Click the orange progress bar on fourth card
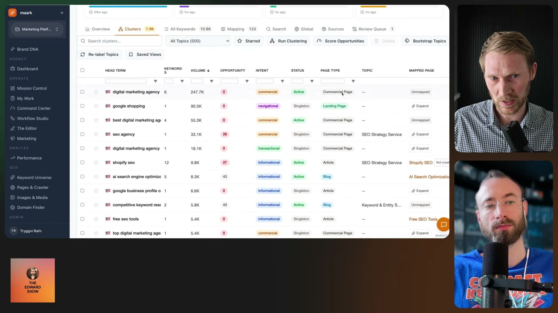 (373, 6)
